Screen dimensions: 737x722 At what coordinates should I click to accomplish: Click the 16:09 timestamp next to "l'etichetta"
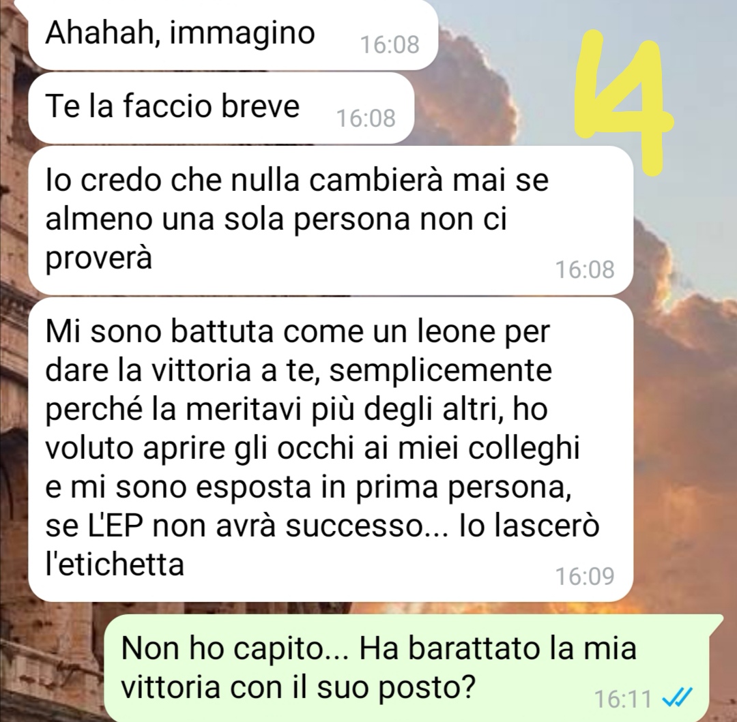585,576
